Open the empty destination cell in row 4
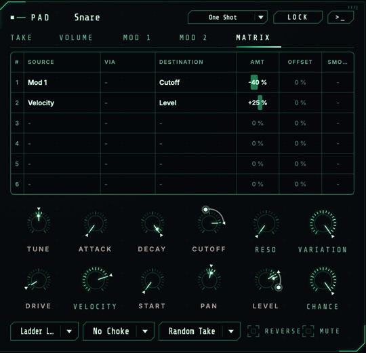Viewport: 366px width, 353px height. tap(196, 143)
